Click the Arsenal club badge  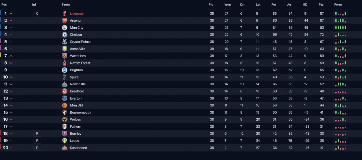click(x=64, y=21)
